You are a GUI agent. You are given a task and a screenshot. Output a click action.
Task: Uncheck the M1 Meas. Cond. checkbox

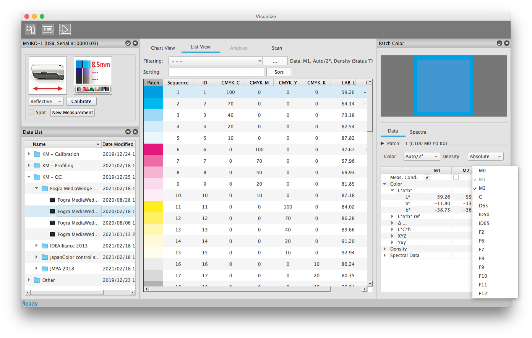point(427,177)
